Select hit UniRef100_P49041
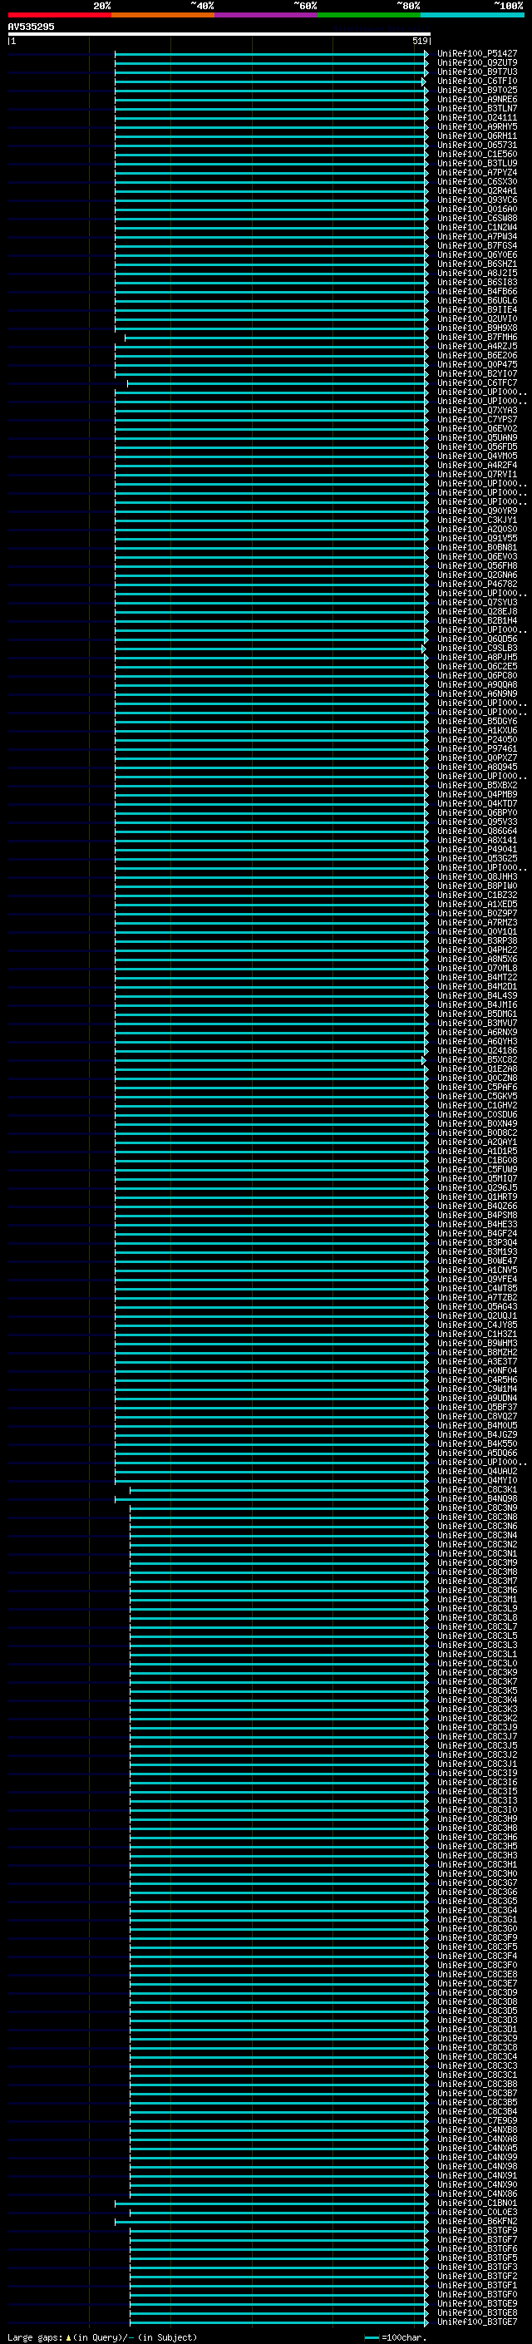The image size is (532, 2344). [x=476, y=850]
